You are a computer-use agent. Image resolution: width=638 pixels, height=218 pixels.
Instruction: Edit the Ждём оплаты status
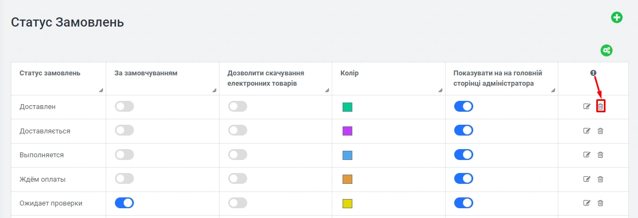(587, 179)
